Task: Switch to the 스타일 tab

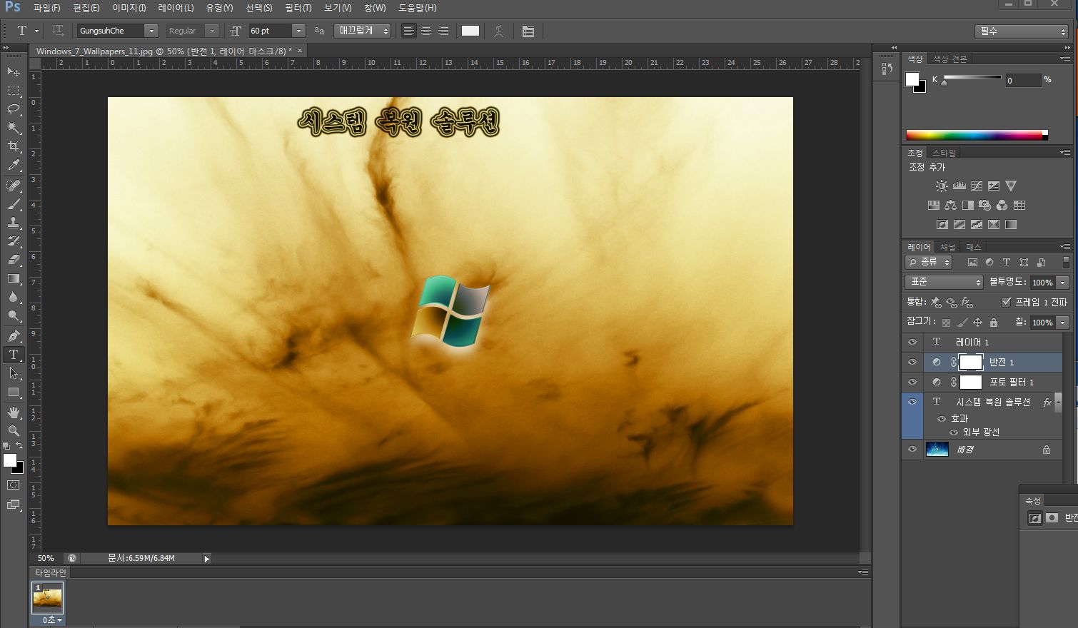Action: [944, 153]
